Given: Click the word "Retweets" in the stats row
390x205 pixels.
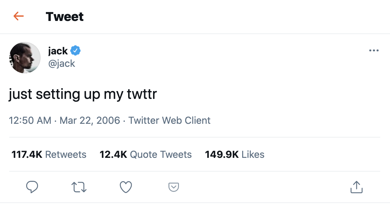Looking at the screenshot, I should coord(66,154).
